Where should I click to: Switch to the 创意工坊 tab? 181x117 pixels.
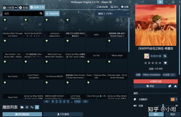[x=37, y=7]
